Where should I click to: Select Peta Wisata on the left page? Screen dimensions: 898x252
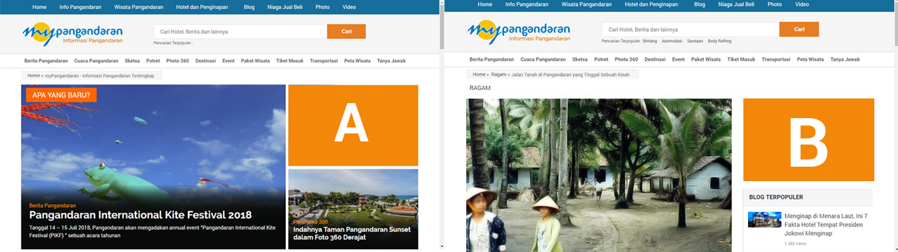pos(358,60)
